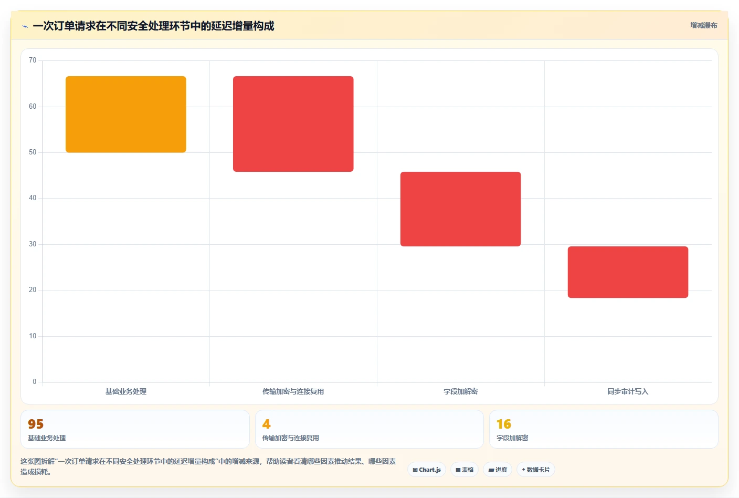The width and height of the screenshot is (739, 498).
Task: Click the y-axis value 70
Action: [33, 60]
